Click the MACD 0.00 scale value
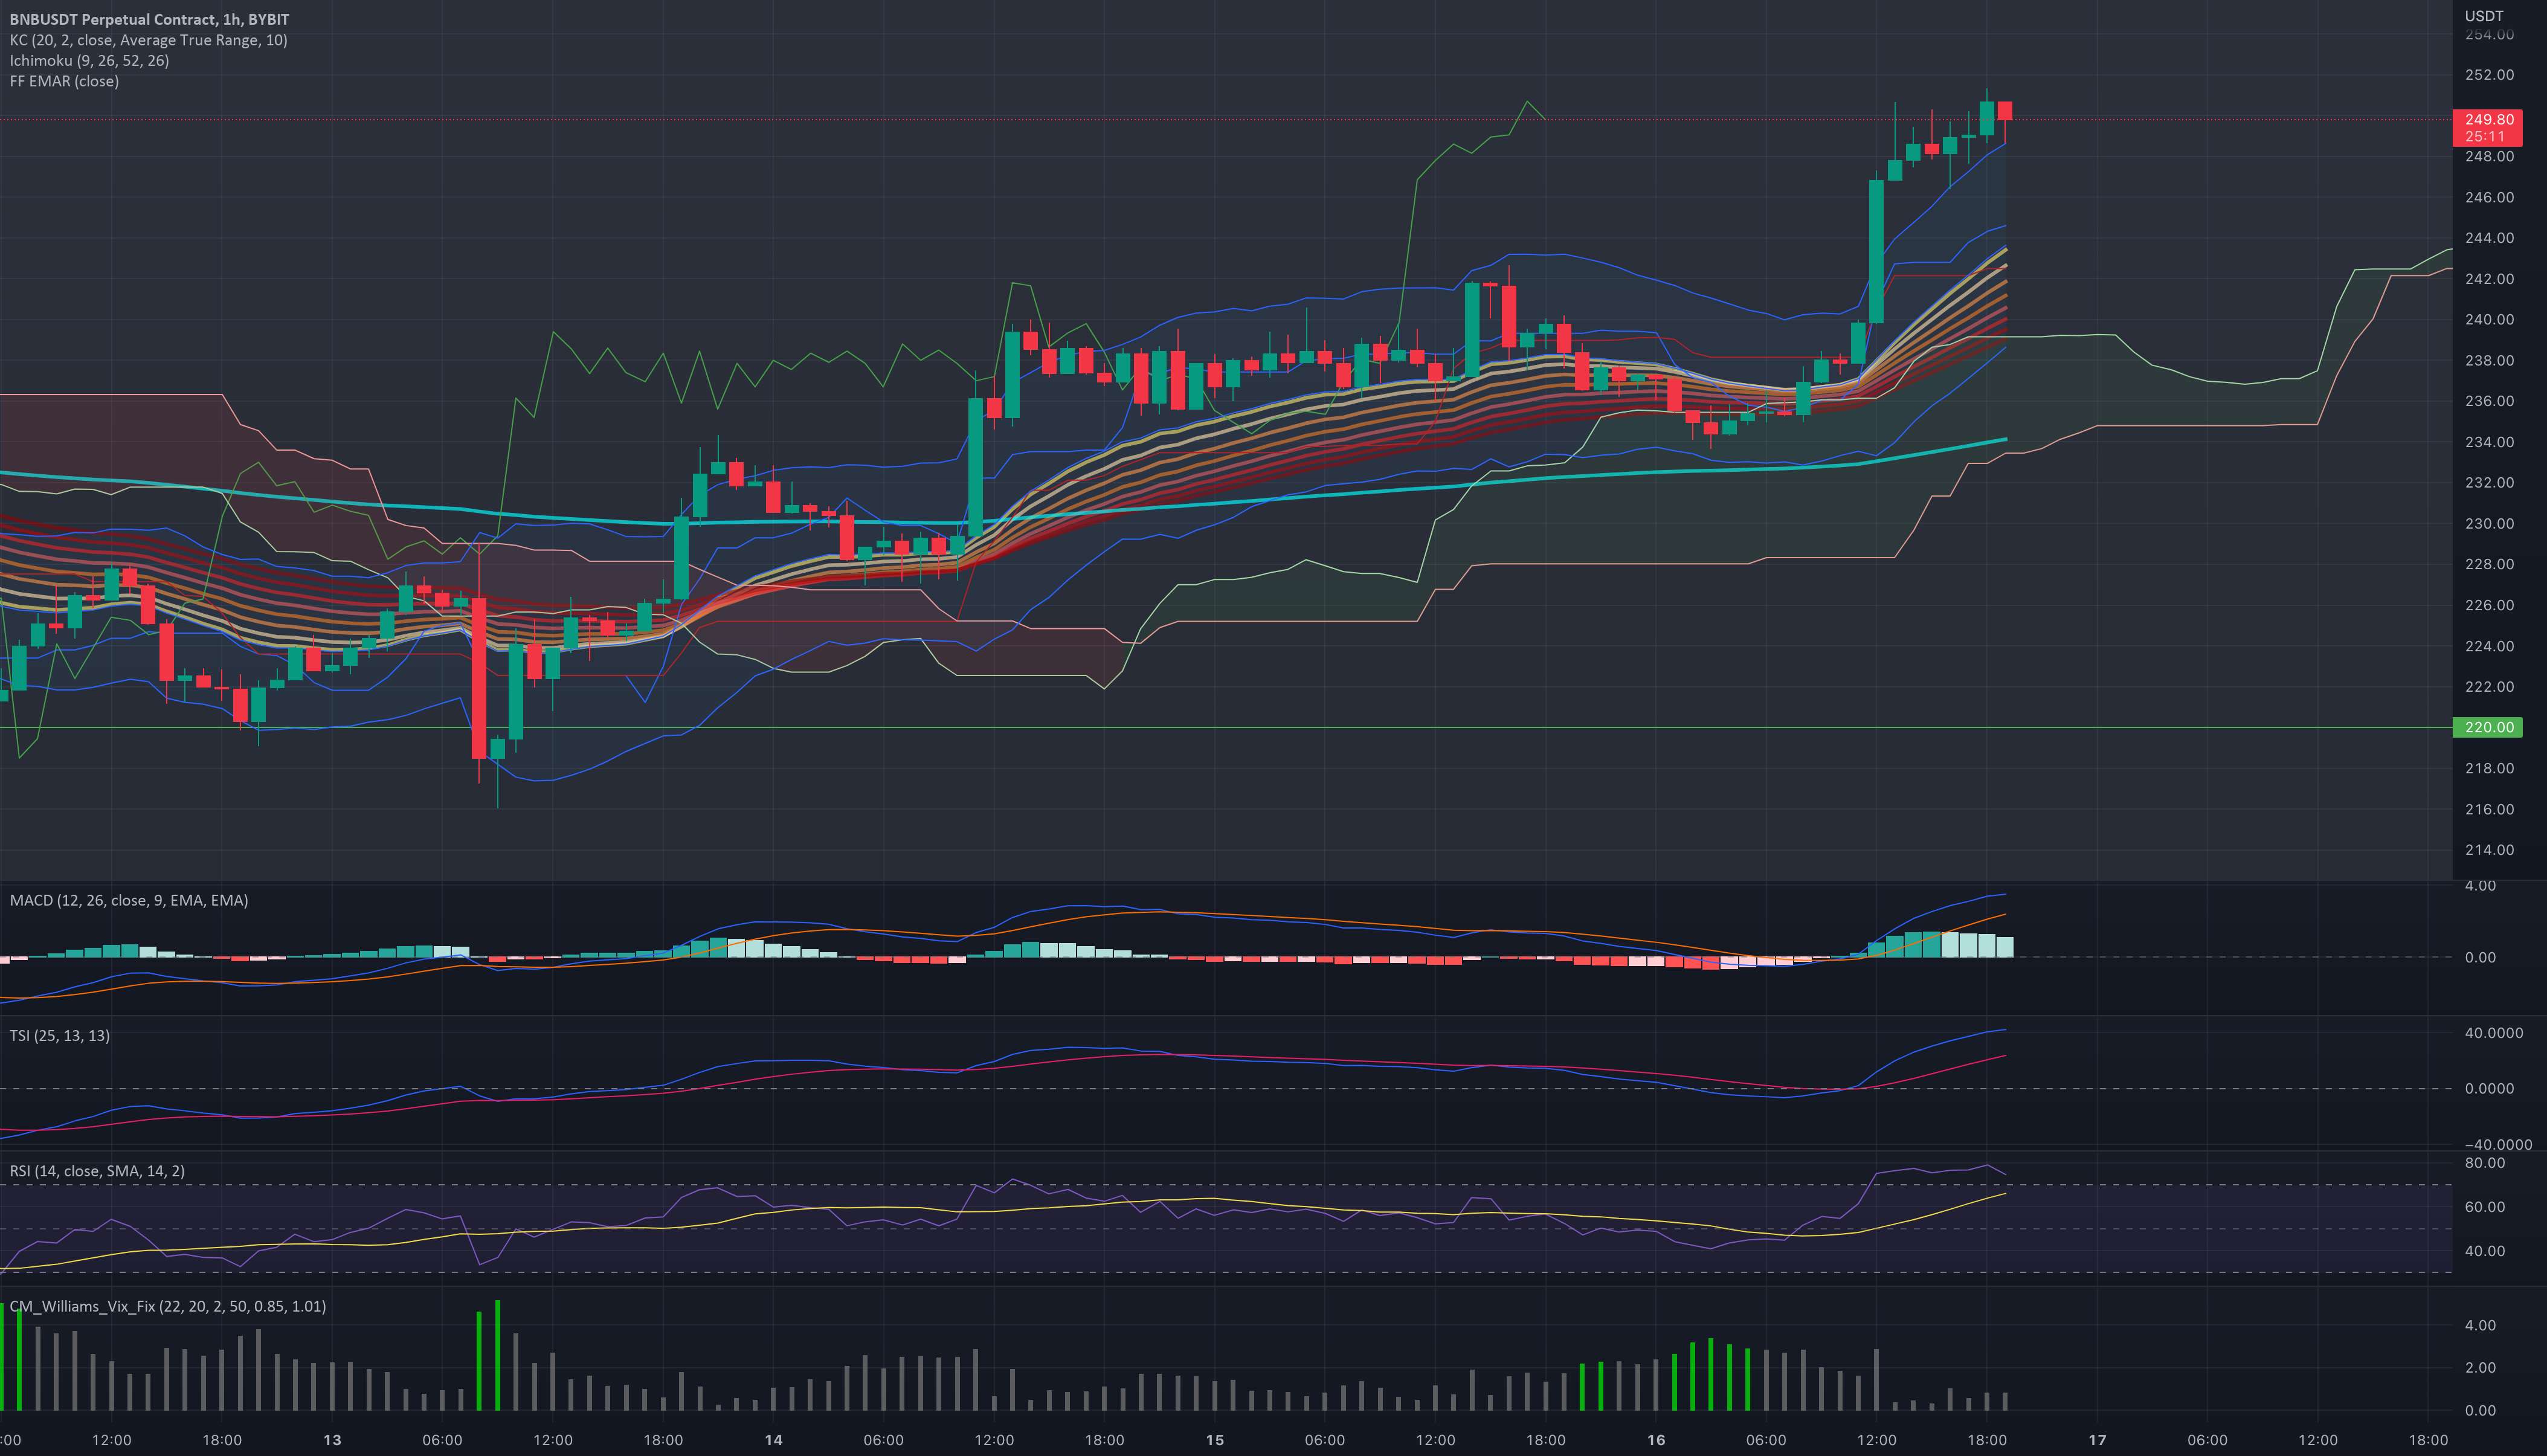This screenshot has height=1456, width=2547. point(2480,957)
